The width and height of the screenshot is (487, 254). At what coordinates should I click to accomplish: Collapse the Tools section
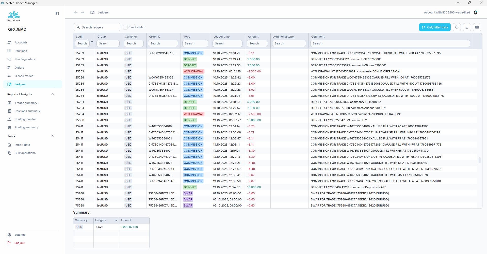coord(53,136)
